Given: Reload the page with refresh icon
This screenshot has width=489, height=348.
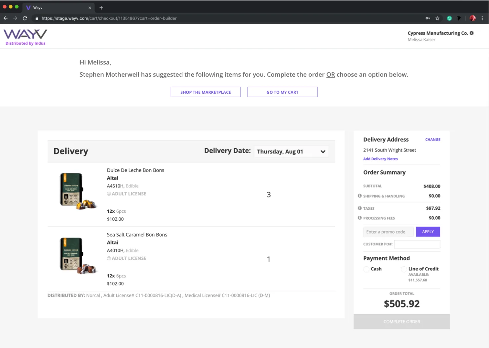Looking at the screenshot, I should [x=25, y=18].
